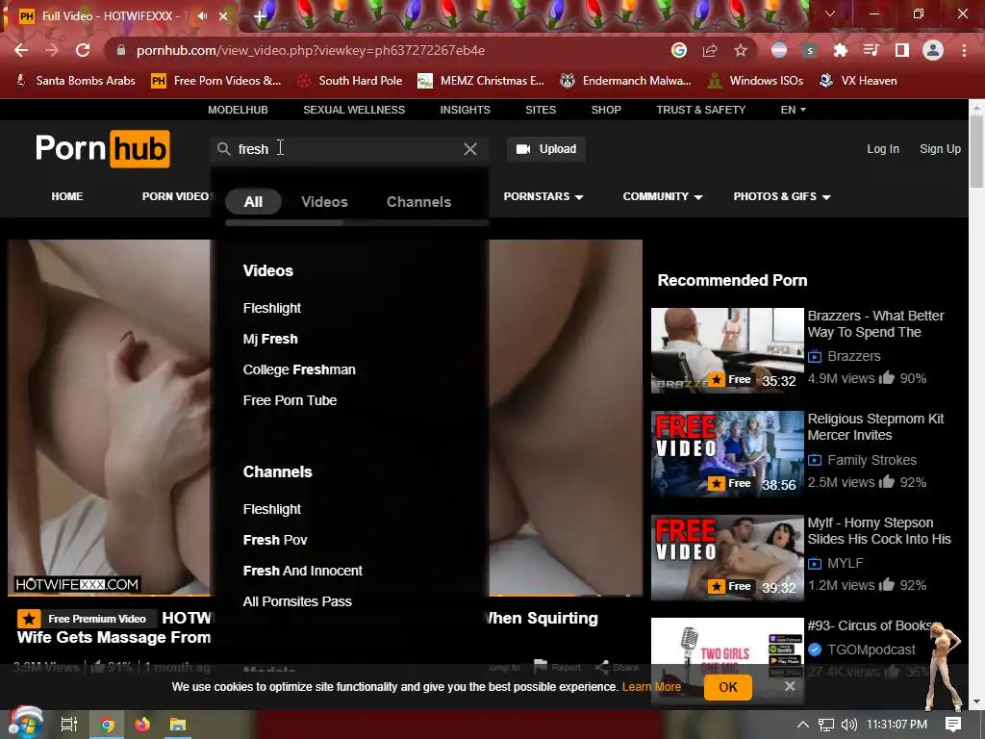Viewport: 985px width, 739px height.
Task: Reload the page with the refresh icon
Action: 83,50
